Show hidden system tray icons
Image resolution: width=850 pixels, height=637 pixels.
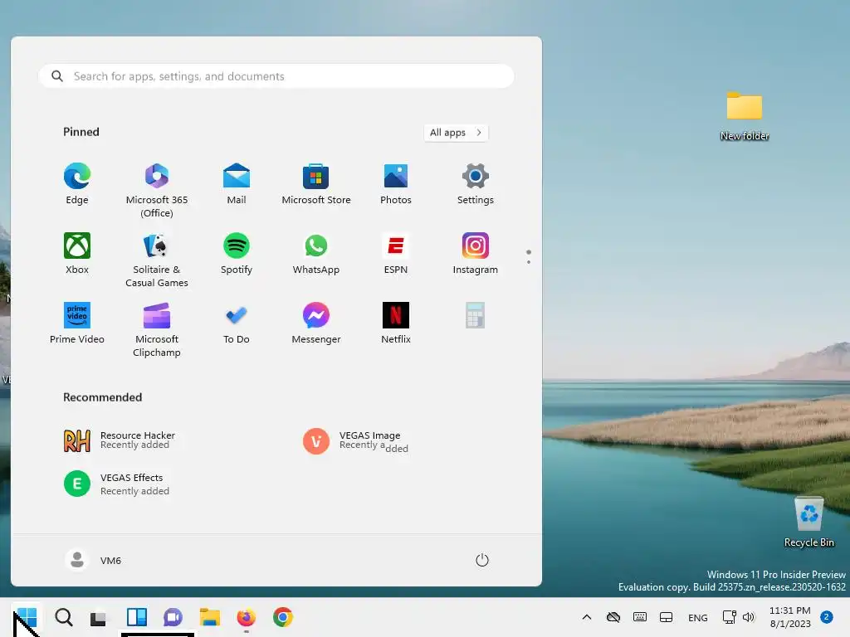(x=587, y=617)
